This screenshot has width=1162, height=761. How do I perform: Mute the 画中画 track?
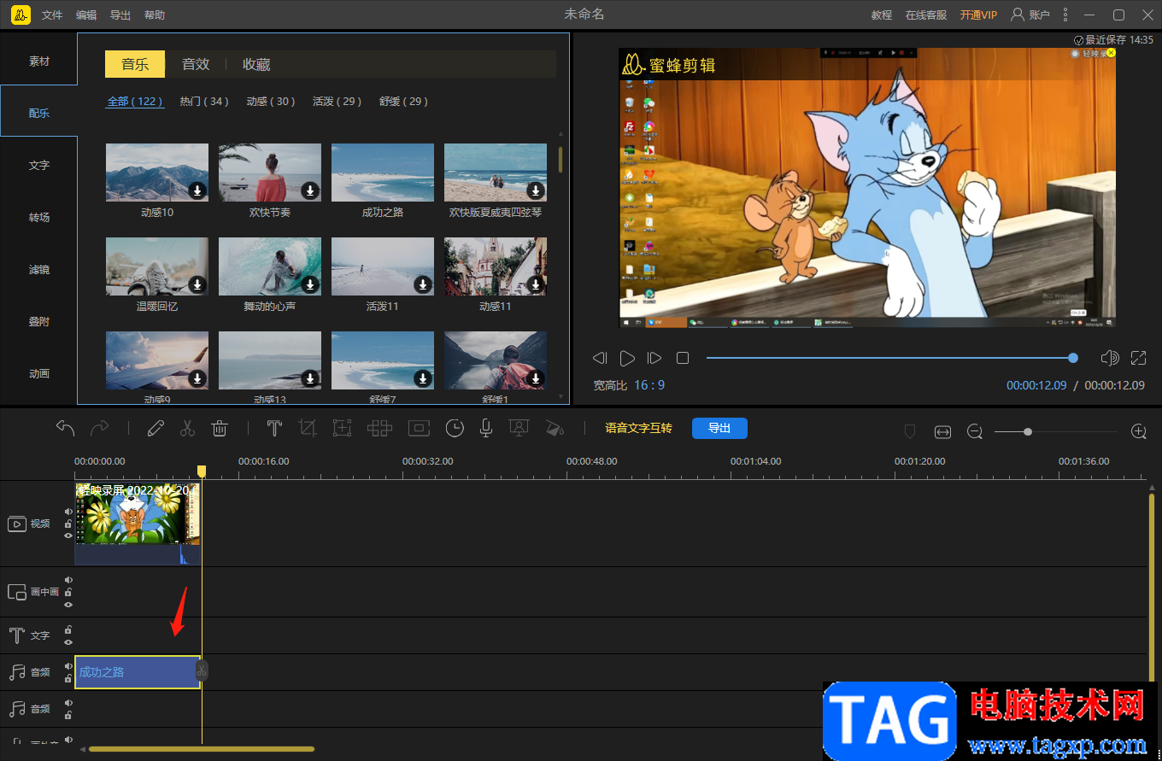[68, 580]
